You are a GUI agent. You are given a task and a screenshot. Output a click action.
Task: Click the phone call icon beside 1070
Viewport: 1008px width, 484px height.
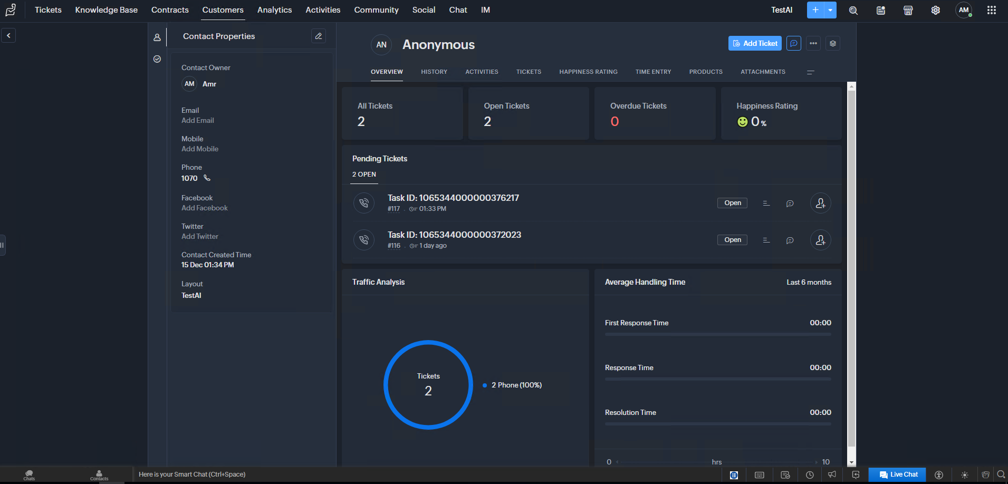[x=207, y=178]
